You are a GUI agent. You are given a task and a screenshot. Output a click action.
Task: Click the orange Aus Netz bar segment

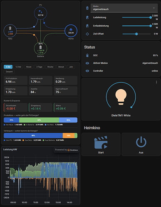pyautogui.click(x=69, y=136)
